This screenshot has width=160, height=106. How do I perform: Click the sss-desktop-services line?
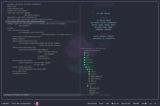click(20, 73)
